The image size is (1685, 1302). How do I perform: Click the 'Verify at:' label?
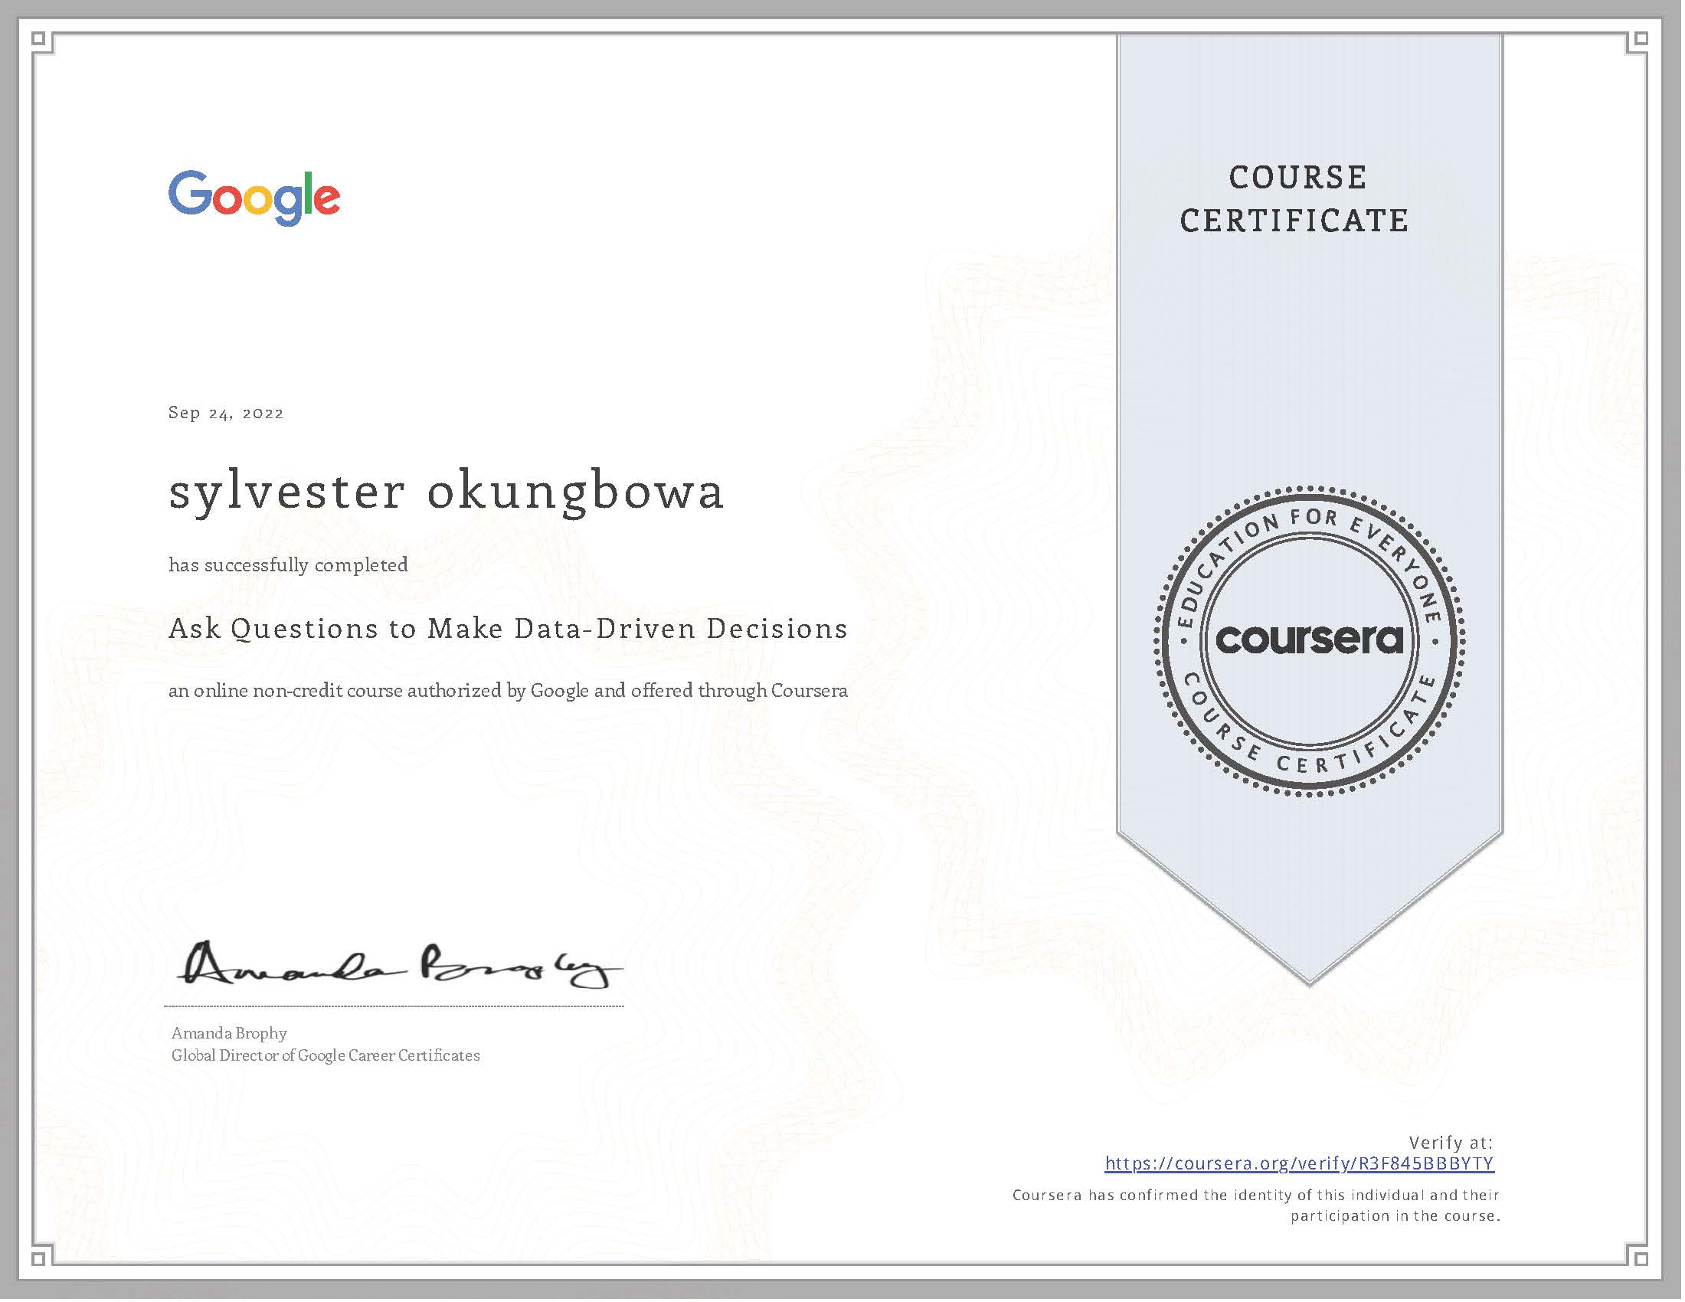pos(1454,1145)
